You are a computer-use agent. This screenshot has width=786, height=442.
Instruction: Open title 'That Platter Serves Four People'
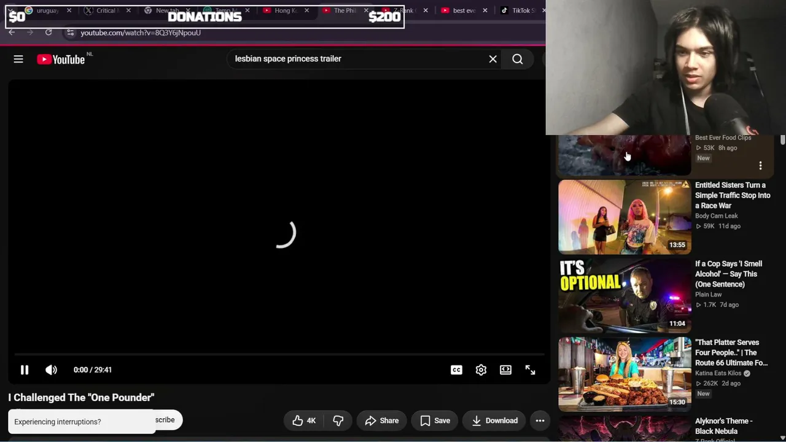(x=731, y=352)
